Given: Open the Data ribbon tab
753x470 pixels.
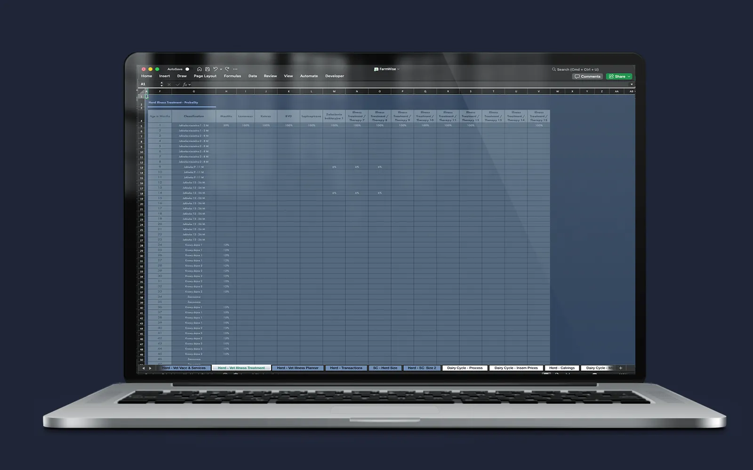Looking at the screenshot, I should pyautogui.click(x=253, y=76).
